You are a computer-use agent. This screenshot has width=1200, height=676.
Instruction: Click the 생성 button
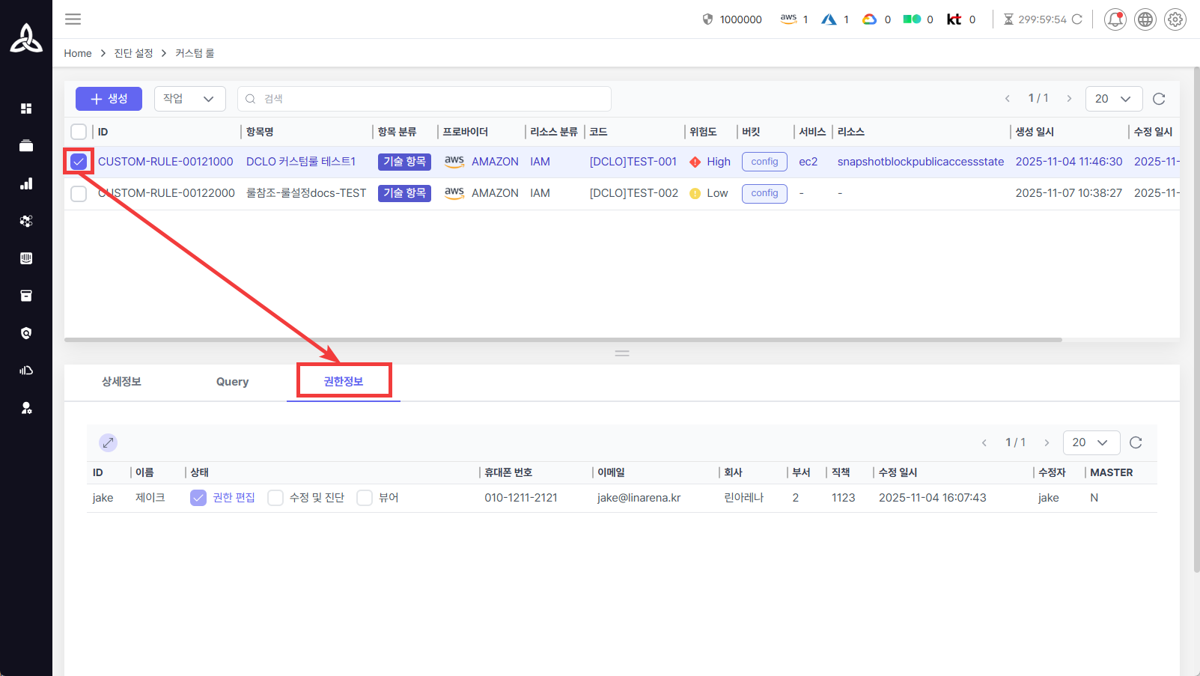109,99
